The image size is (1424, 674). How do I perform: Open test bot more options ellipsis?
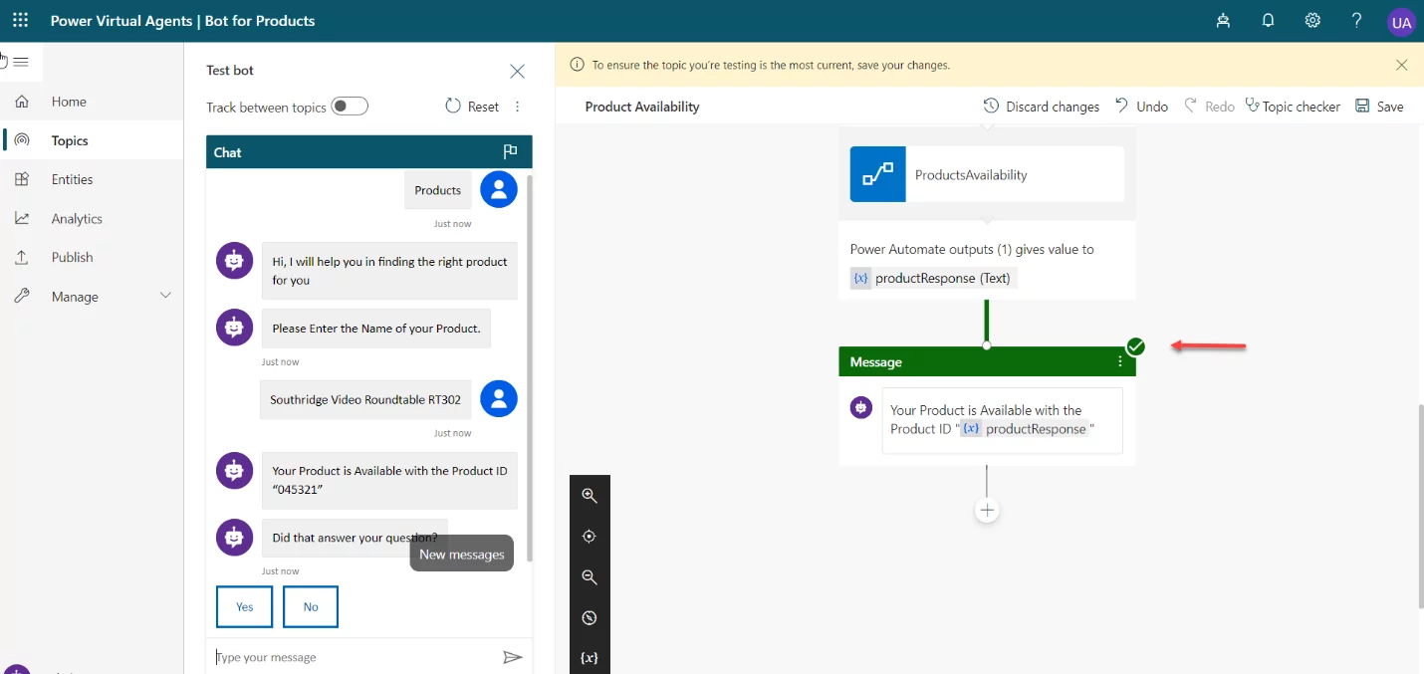517,107
